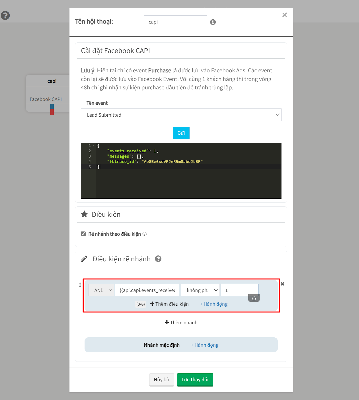The height and width of the screenshot is (400, 359).
Task: Edit the 'Tên hội thoại' name field
Action: point(175,22)
